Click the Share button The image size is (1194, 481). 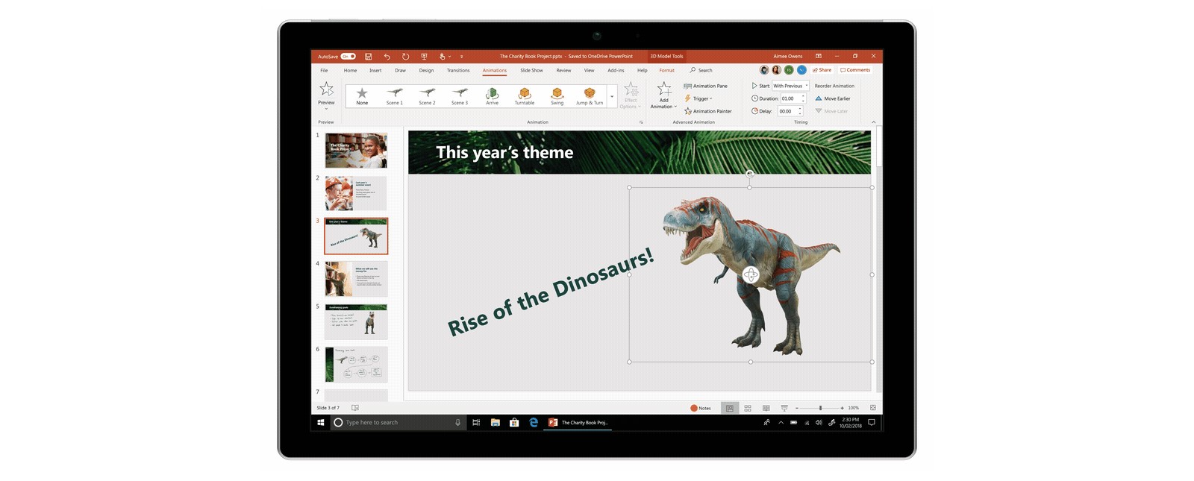(822, 70)
